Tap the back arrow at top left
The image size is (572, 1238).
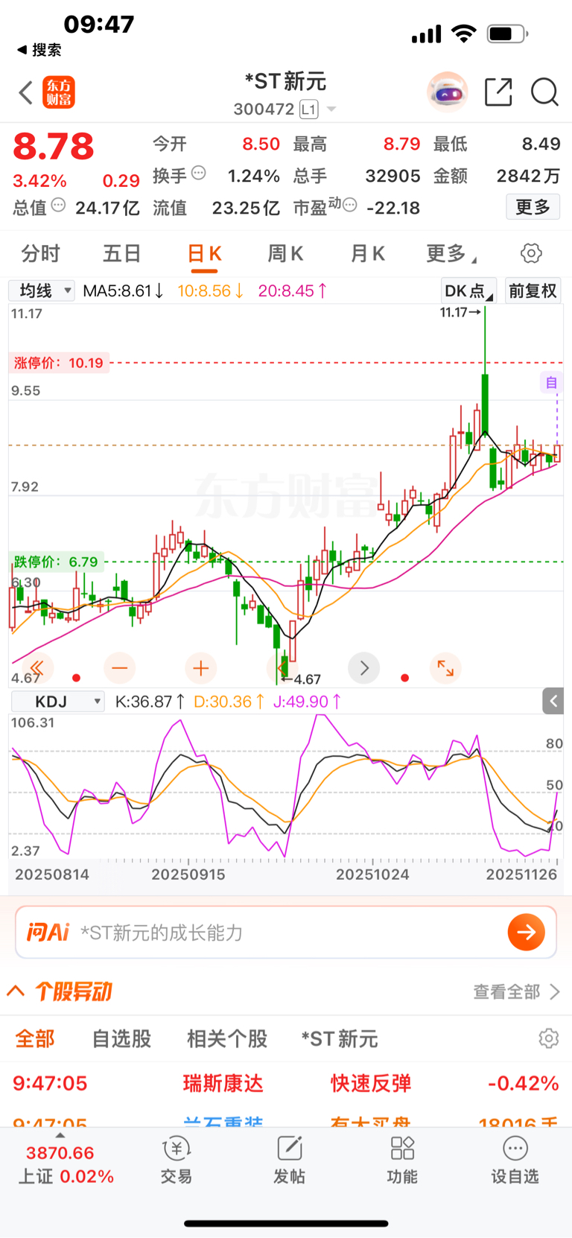[25, 93]
